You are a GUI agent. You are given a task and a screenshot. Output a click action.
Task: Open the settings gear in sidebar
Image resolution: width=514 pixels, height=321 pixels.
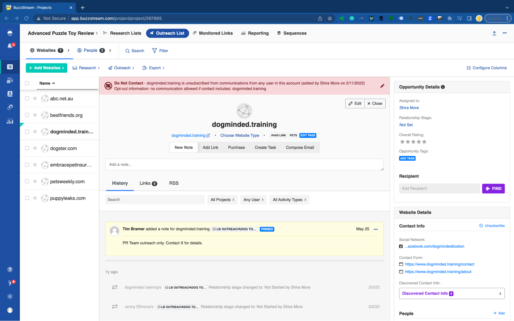10,296
